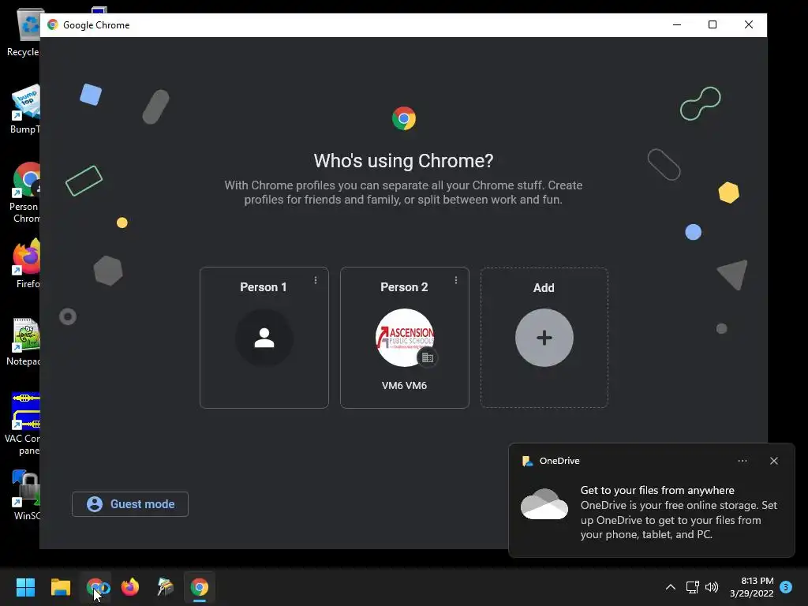This screenshot has height=606, width=808.
Task: Click the OneDrive app icon in notification header
Action: (527, 461)
